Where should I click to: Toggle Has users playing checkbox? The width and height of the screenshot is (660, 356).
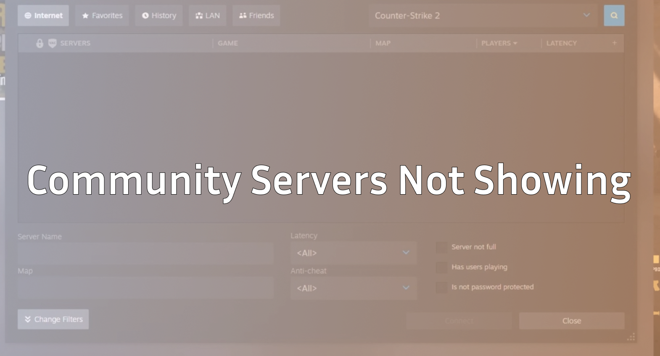(x=441, y=267)
